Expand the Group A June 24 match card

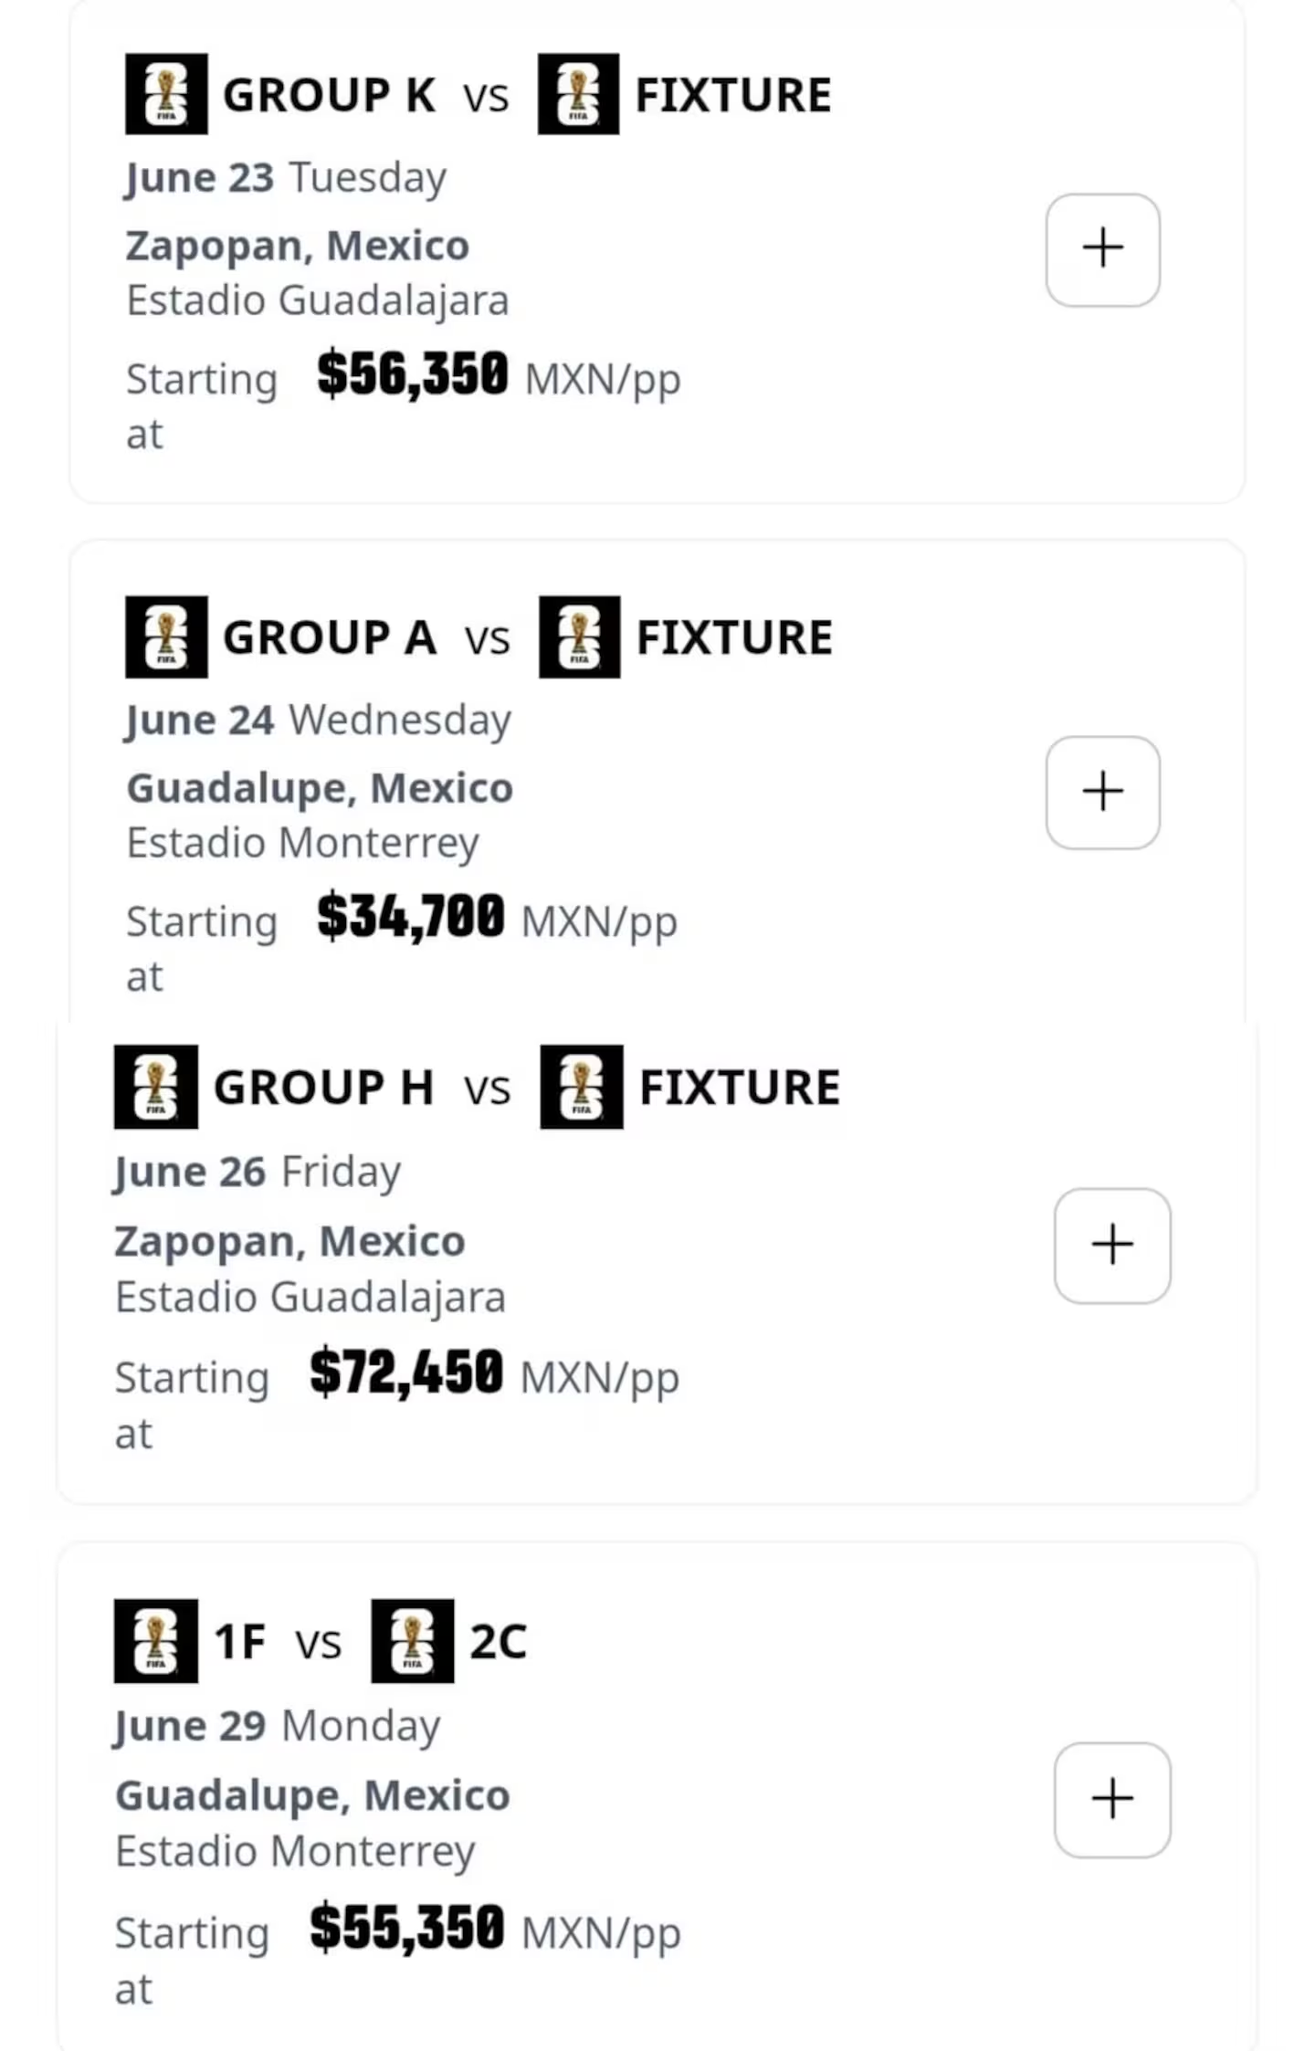(x=1102, y=792)
